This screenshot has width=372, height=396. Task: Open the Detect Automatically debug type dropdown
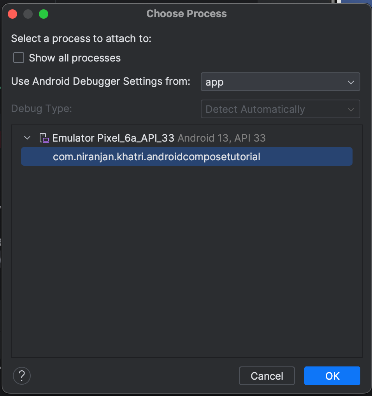pos(280,109)
